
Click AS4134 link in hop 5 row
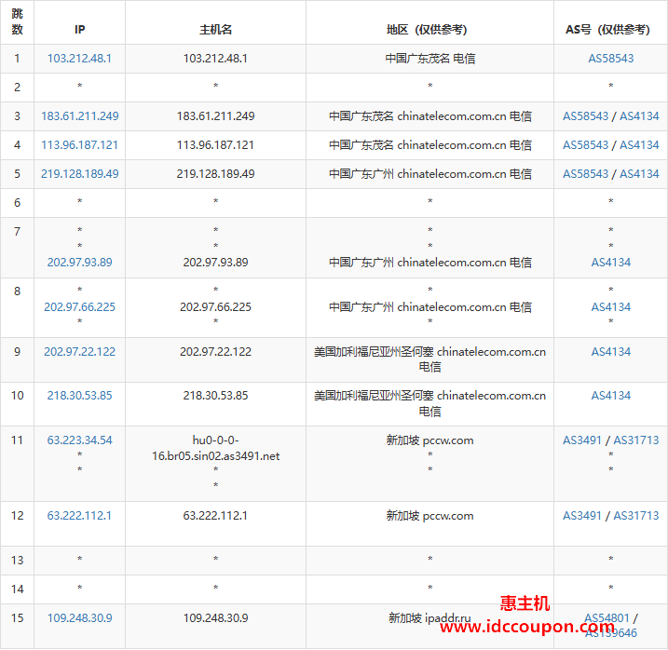(x=639, y=174)
